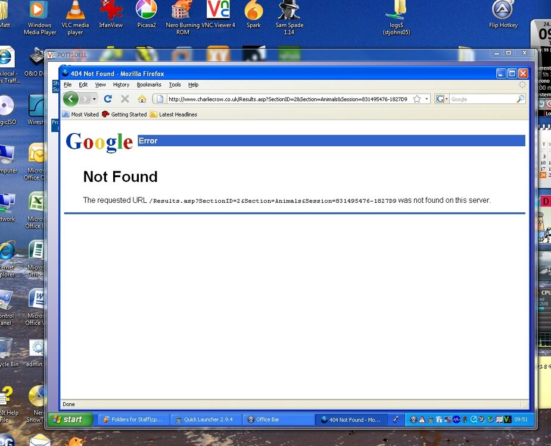
Task: Click the Google search box in Firefox
Action: [x=483, y=99]
